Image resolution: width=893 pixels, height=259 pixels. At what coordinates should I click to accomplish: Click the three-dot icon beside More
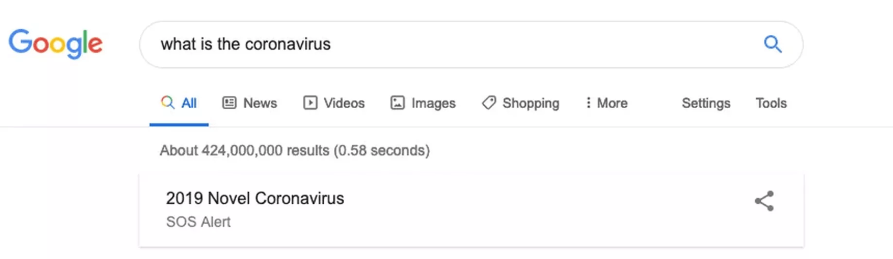pyautogui.click(x=588, y=103)
